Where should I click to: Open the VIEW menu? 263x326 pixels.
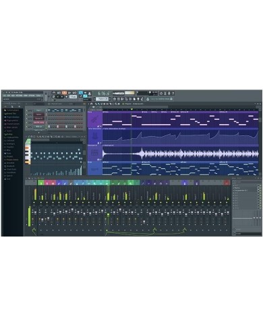26,96
